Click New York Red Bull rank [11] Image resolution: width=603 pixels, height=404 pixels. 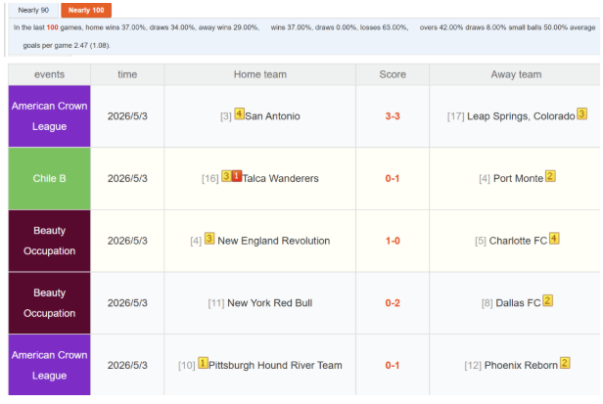pos(216,303)
